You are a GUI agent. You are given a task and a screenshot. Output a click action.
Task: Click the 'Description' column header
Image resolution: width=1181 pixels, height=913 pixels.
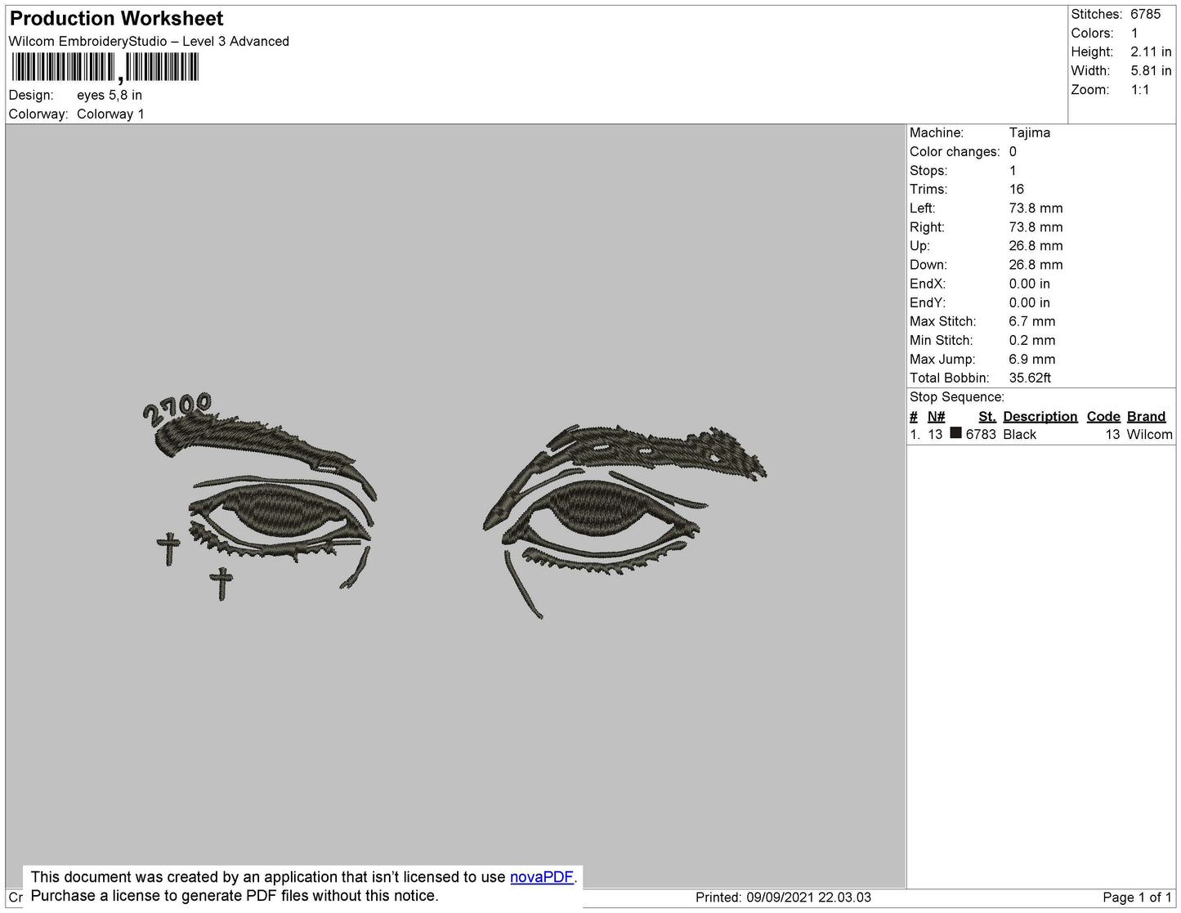(x=1040, y=416)
